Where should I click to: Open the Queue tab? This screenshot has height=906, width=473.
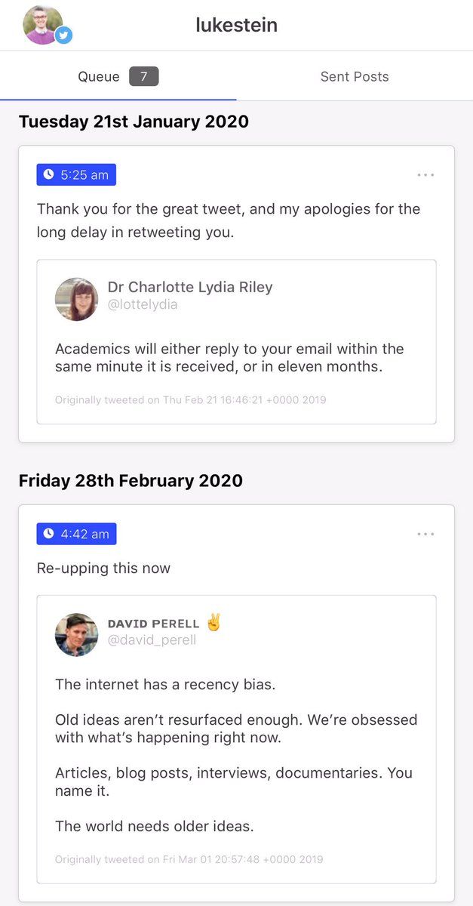[x=99, y=76]
